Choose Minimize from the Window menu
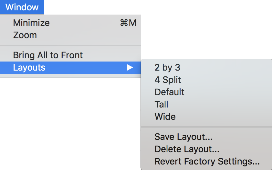The height and width of the screenshot is (170, 272). [x=31, y=23]
